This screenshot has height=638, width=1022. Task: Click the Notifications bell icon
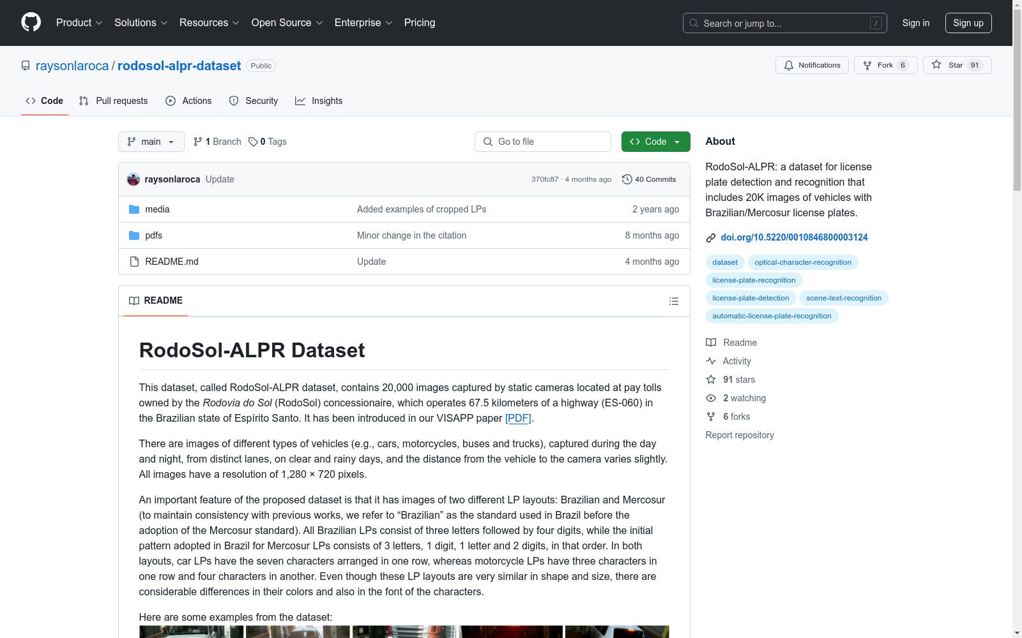(x=789, y=65)
